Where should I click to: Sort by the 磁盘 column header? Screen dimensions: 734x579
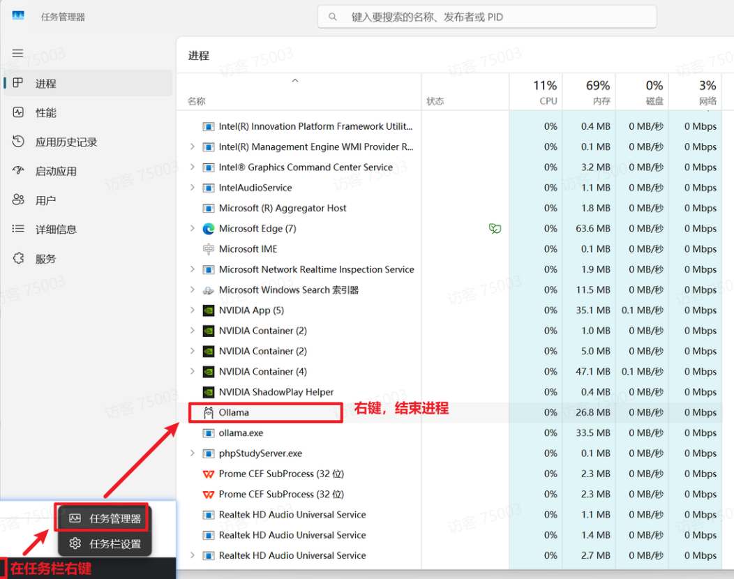(x=642, y=92)
